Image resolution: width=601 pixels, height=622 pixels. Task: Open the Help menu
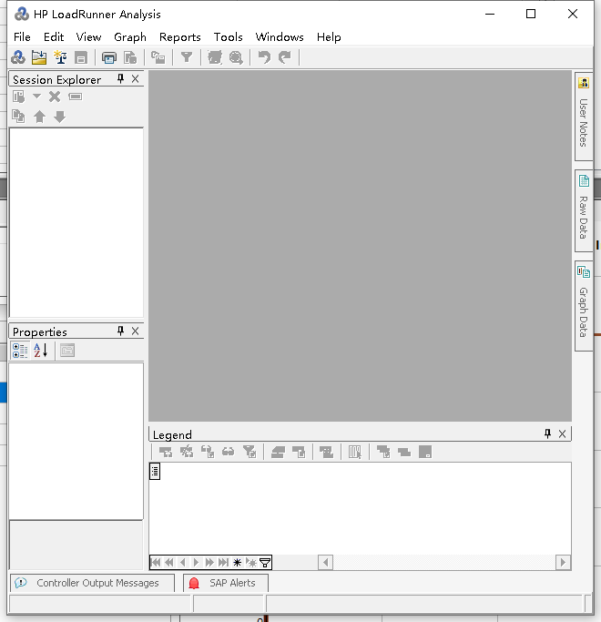pyautogui.click(x=329, y=37)
